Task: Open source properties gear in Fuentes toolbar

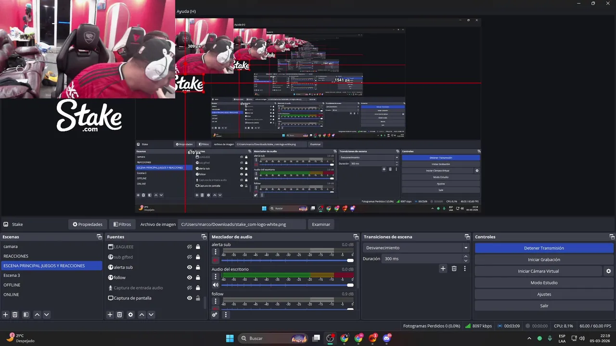Action: [130, 315]
